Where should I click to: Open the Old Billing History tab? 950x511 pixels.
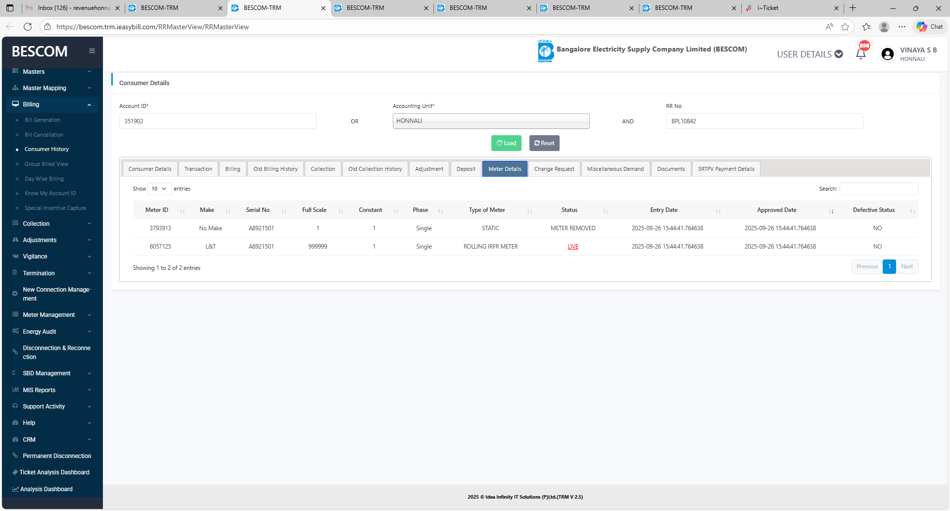coord(276,169)
